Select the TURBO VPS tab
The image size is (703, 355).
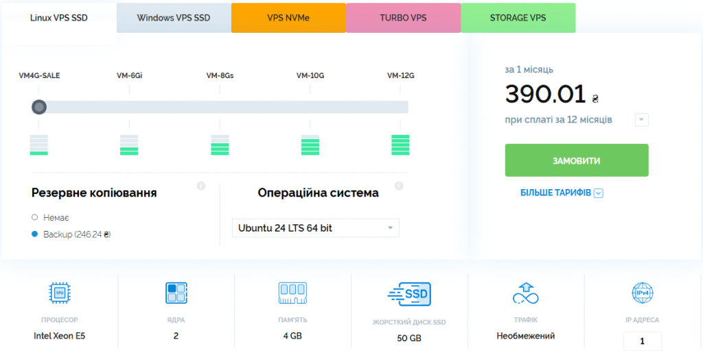click(403, 18)
